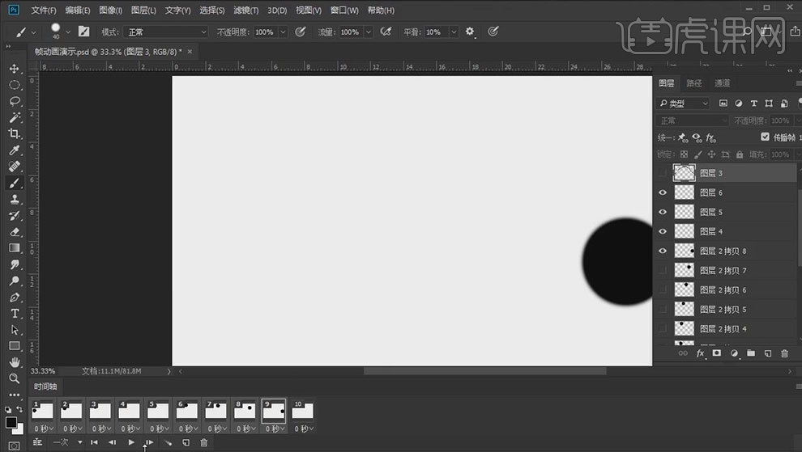Add a layer mask

(x=717, y=353)
